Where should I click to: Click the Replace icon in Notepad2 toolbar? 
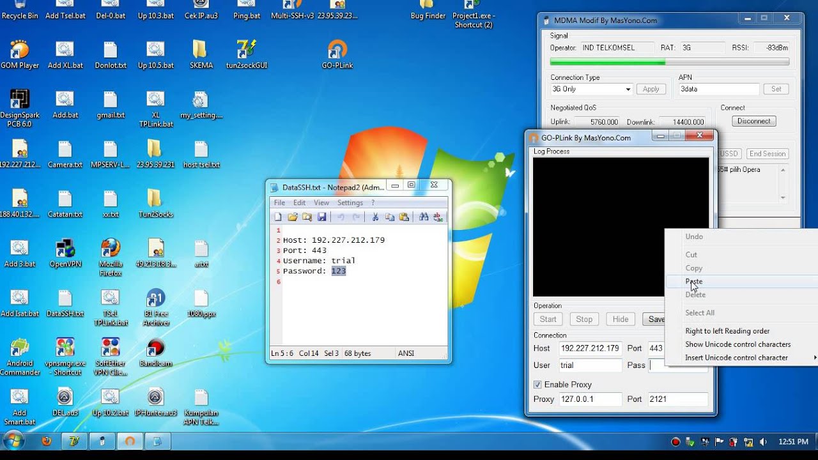(438, 217)
